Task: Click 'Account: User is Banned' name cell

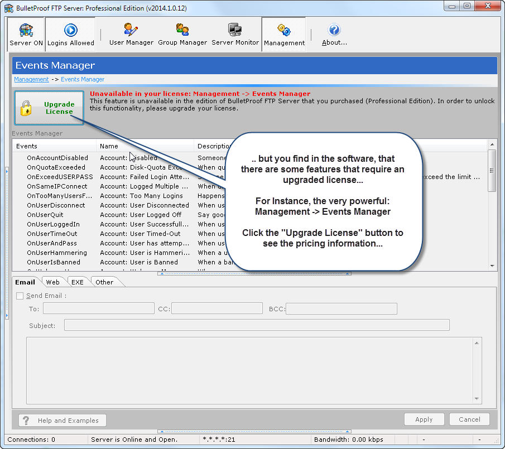Action: click(139, 262)
